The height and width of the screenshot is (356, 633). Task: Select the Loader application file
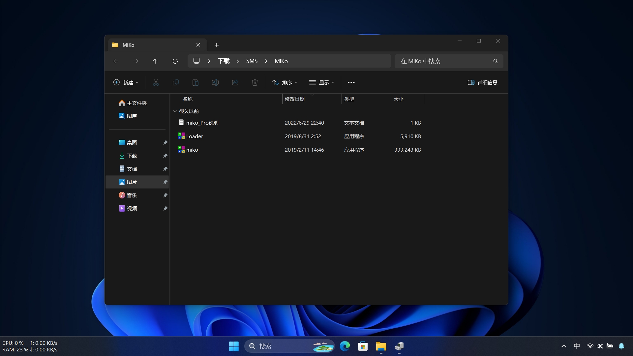194,136
